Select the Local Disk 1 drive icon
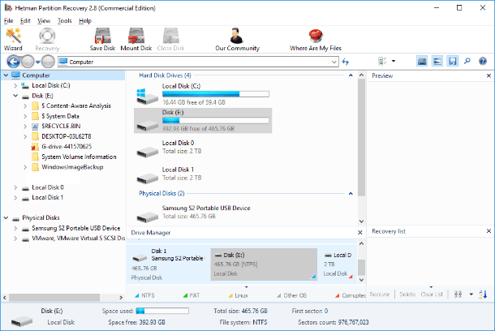Screen dimensions: 495x331 point(147,178)
